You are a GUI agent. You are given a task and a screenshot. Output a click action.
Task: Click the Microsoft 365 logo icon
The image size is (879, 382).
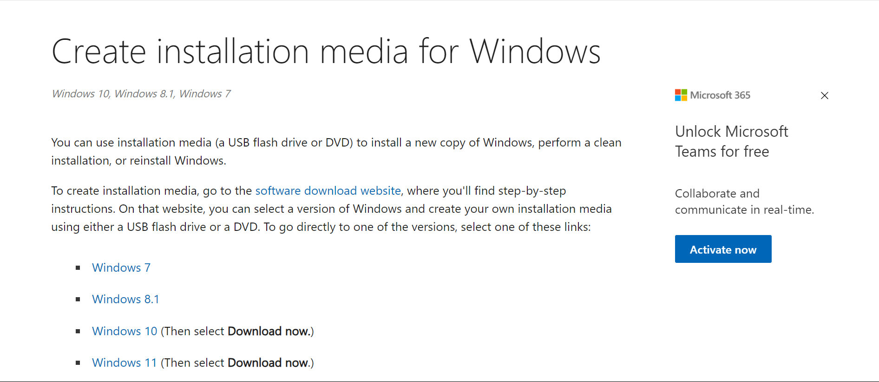pyautogui.click(x=681, y=95)
